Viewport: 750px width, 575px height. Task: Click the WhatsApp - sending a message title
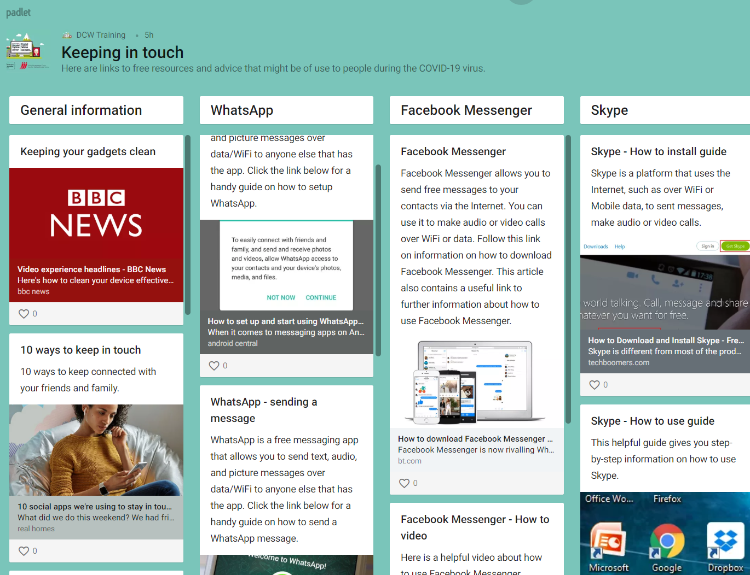point(264,410)
